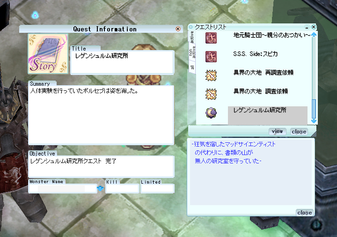Switch to the active quests tab
Viewport: 337px width, 237px height.
point(192,37)
